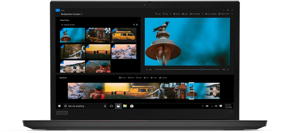Toggle full screen preview

pos(228,69)
